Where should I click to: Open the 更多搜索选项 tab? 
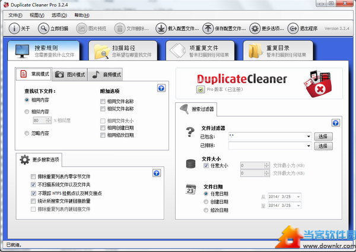[x=39, y=160]
